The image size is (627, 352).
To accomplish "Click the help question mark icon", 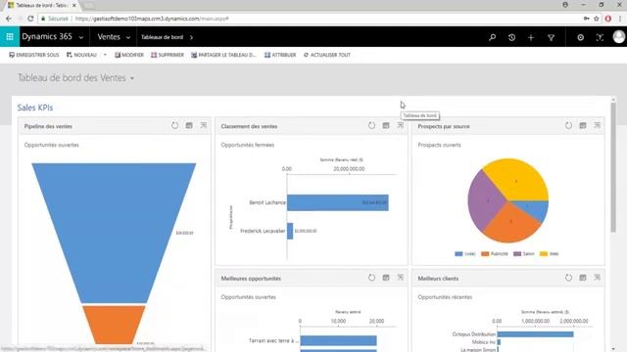I will click(x=600, y=37).
